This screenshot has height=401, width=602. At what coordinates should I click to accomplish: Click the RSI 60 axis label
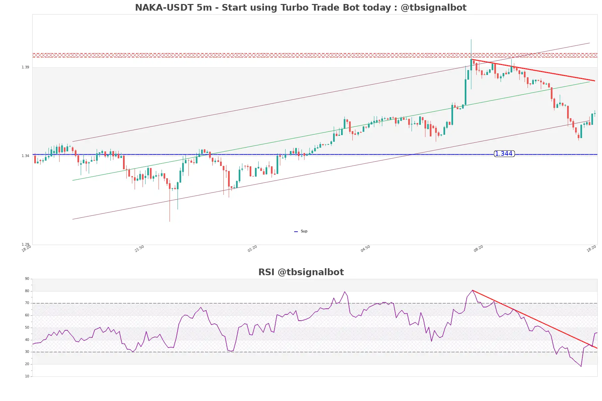27,315
